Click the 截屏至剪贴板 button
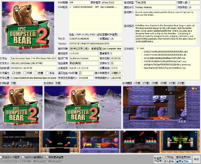This screenshot has width=201, height=164. (x=184, y=157)
